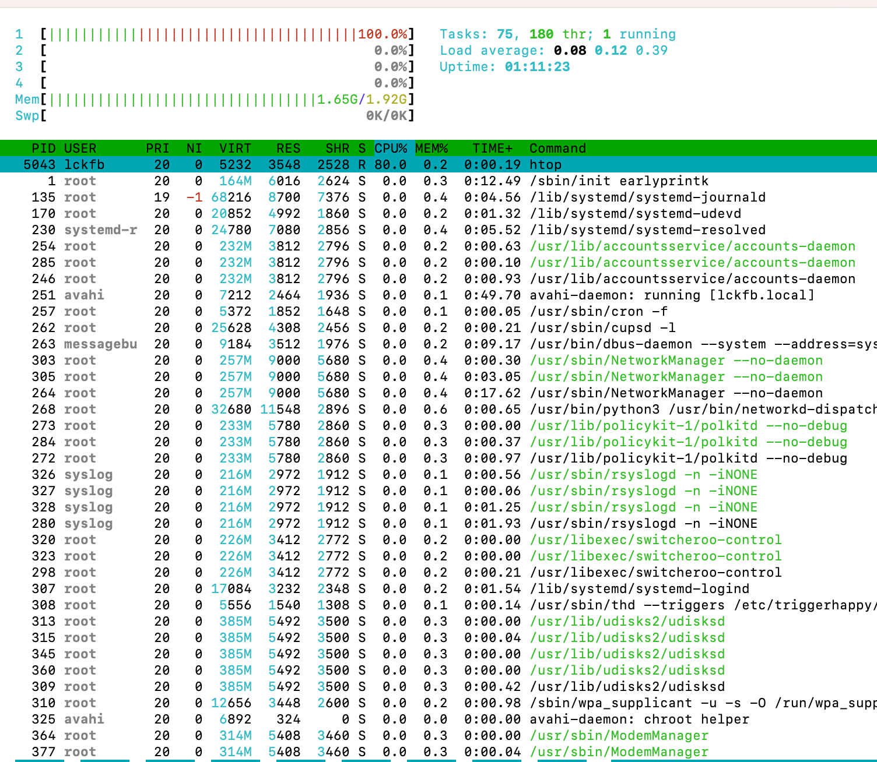Select udisksd thread with PID 315
Screen dimensions: 877x762
439,638
